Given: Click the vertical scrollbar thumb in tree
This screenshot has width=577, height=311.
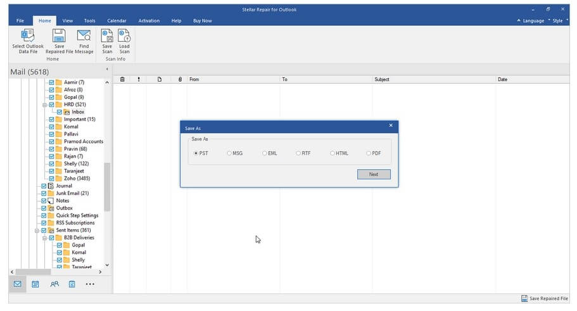Looking at the screenshot, I should click(107, 187).
